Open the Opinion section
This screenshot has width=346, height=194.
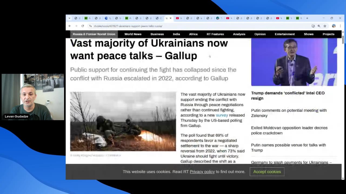pyautogui.click(x=260, y=34)
